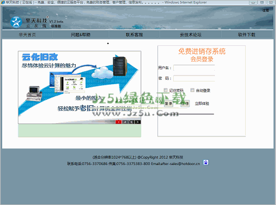Click the 注册 button beside login
Image resolution: width=276 pixels, height=205 pixels.
(x=185, y=104)
